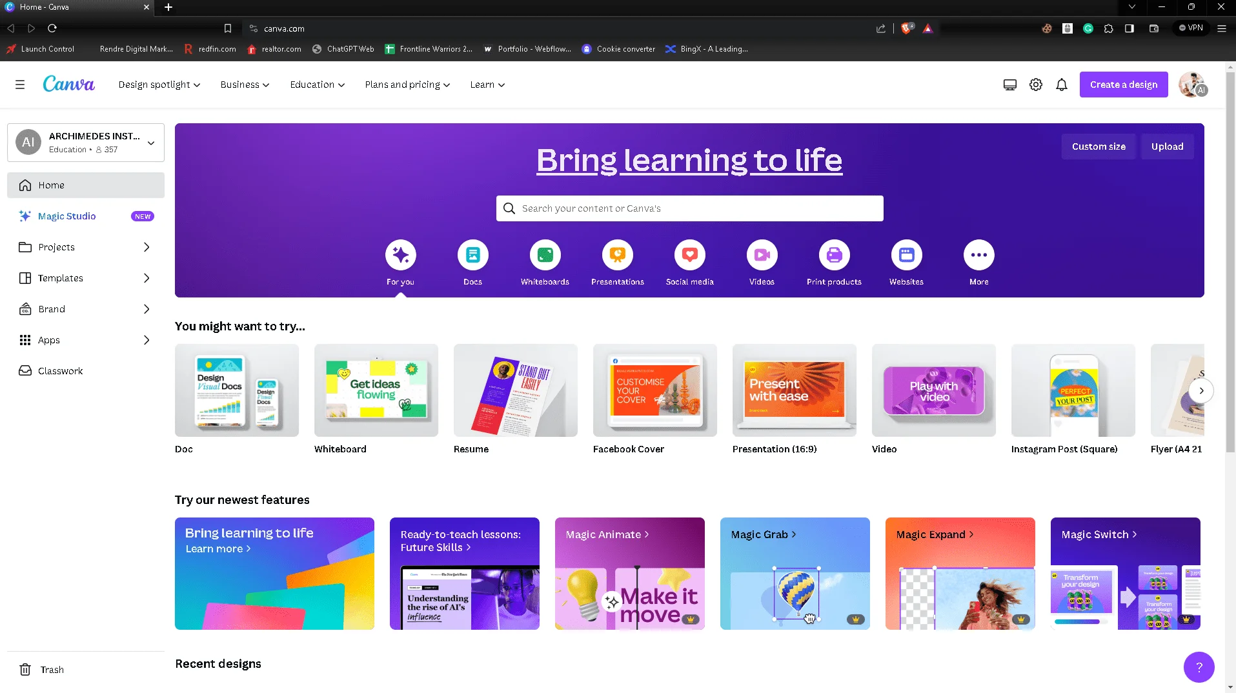
Task: Show next suggestions with the carousel arrow
Action: tap(1201, 390)
